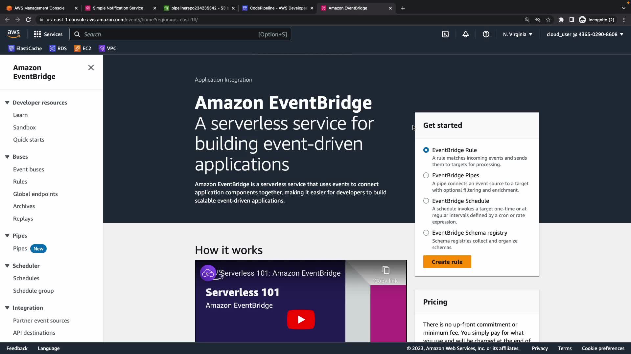Open the CloudShell terminal icon
This screenshot has width=631, height=354.
coord(445,34)
